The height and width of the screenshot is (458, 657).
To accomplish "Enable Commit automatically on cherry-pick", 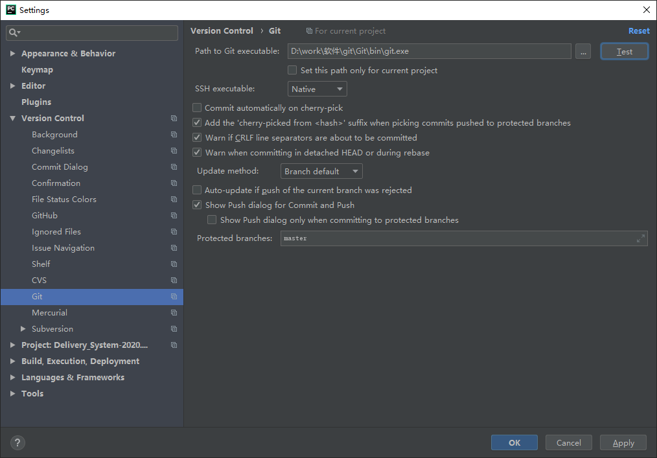I will tap(197, 108).
